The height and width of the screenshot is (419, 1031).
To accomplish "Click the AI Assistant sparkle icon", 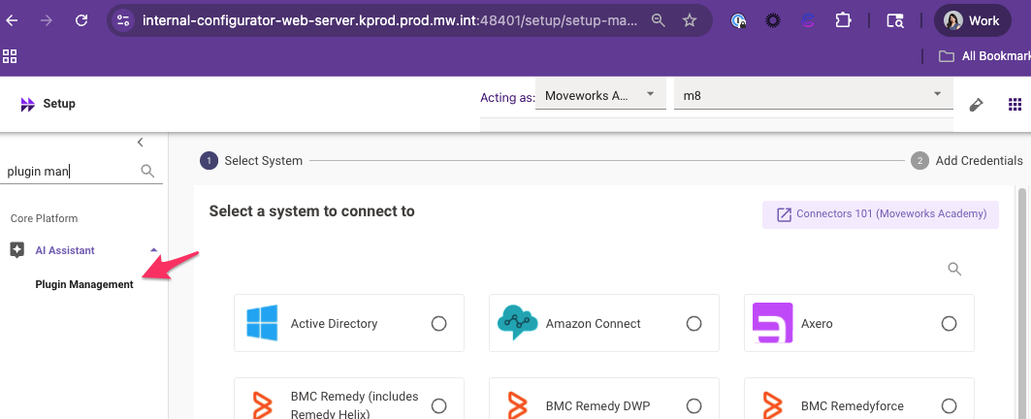I will click(x=17, y=250).
